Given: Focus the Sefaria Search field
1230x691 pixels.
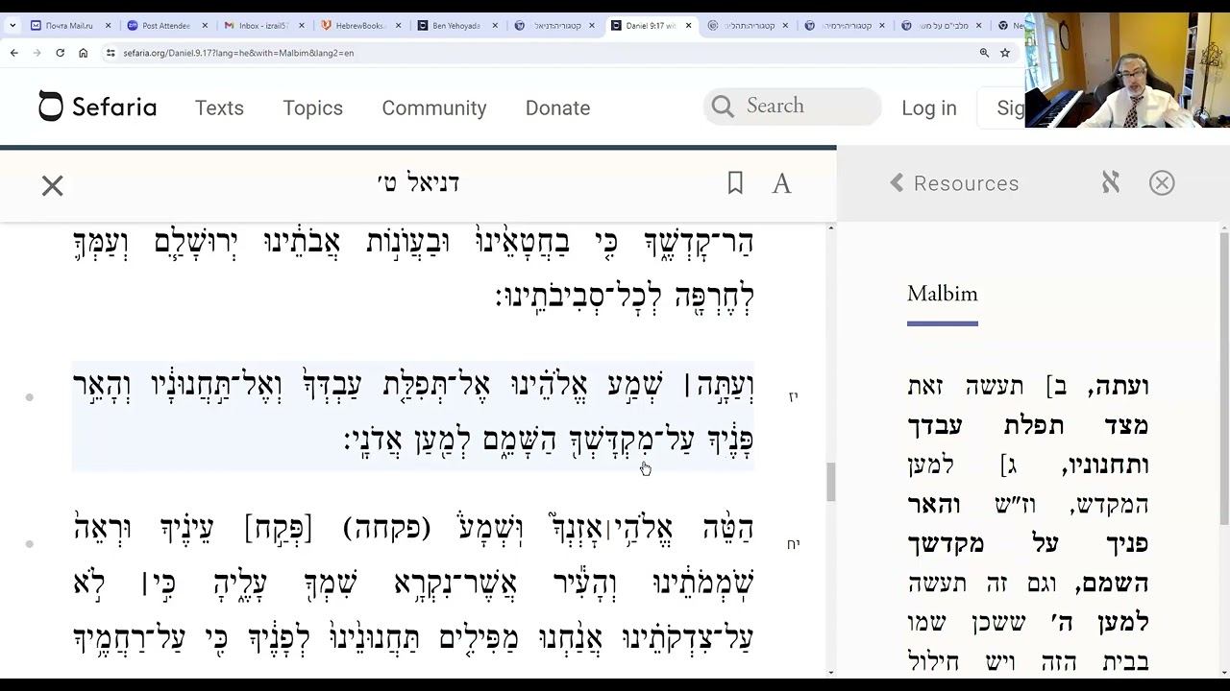Looking at the screenshot, I should click(792, 107).
